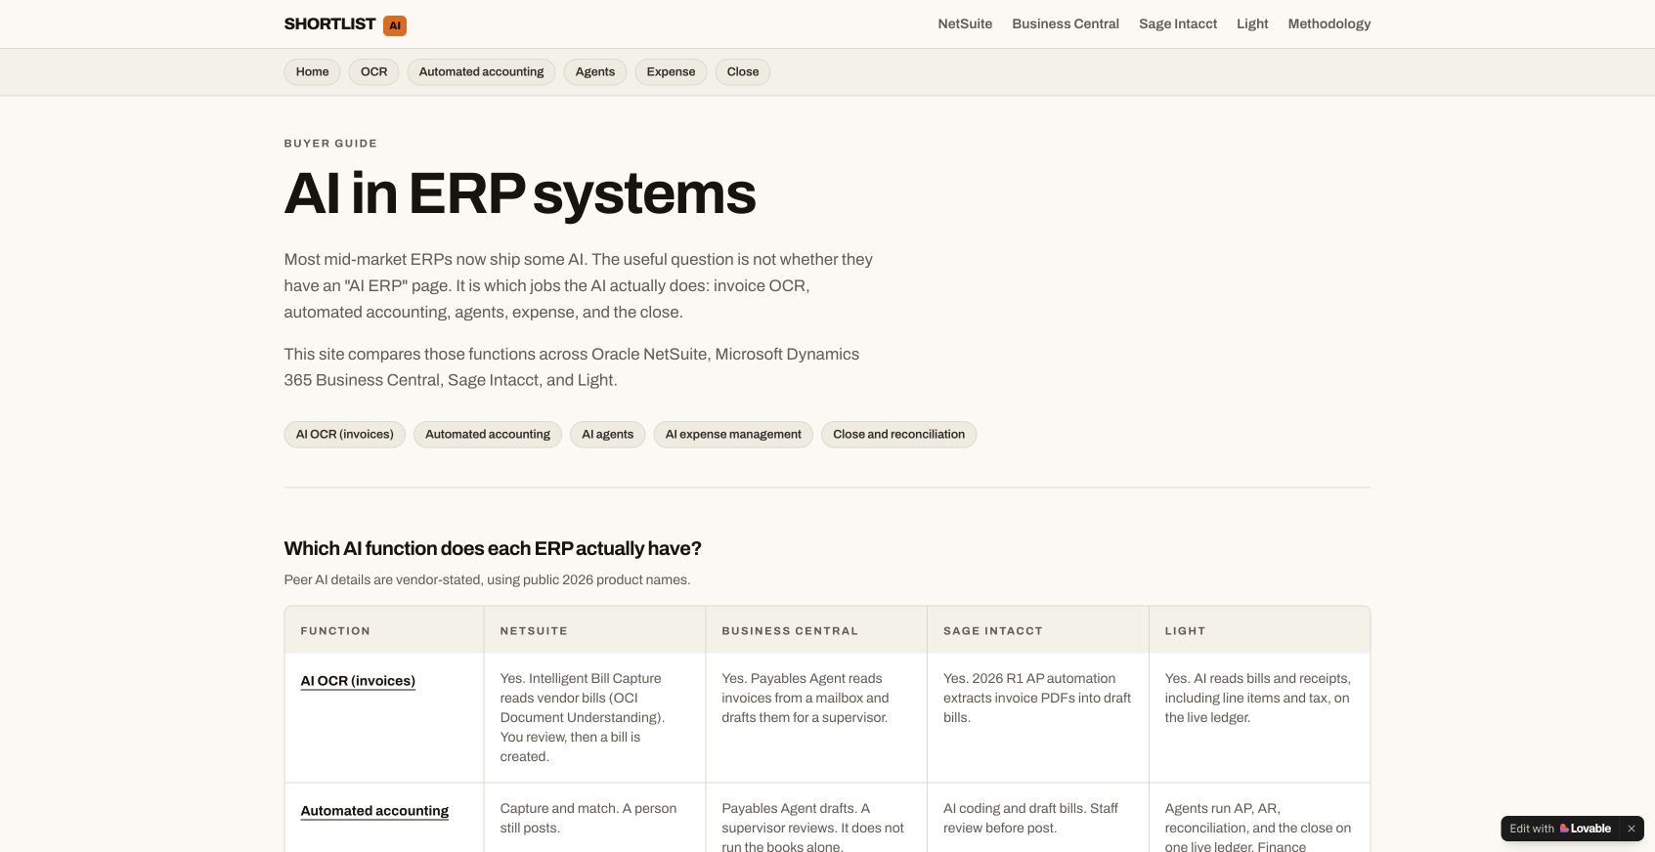The image size is (1655, 852).
Task: Follow AI OCR (invoices) link in table
Action: point(358,681)
